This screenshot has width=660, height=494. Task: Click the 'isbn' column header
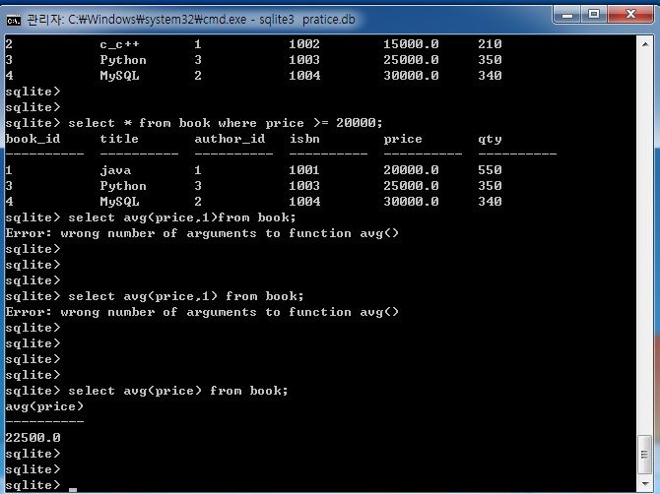(x=304, y=139)
